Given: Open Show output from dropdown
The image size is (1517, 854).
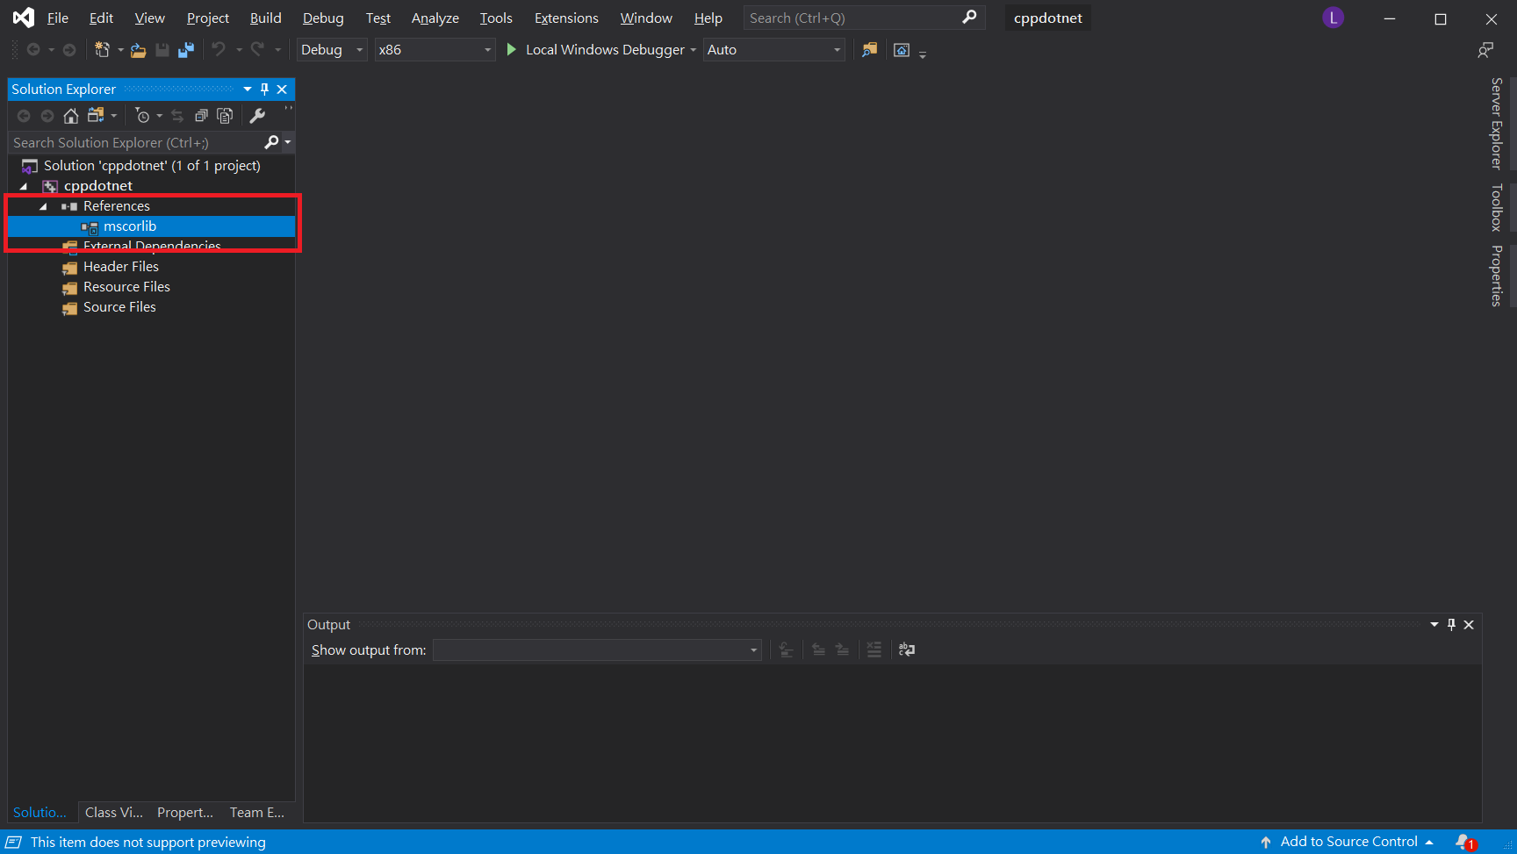Looking at the screenshot, I should 597,649.
